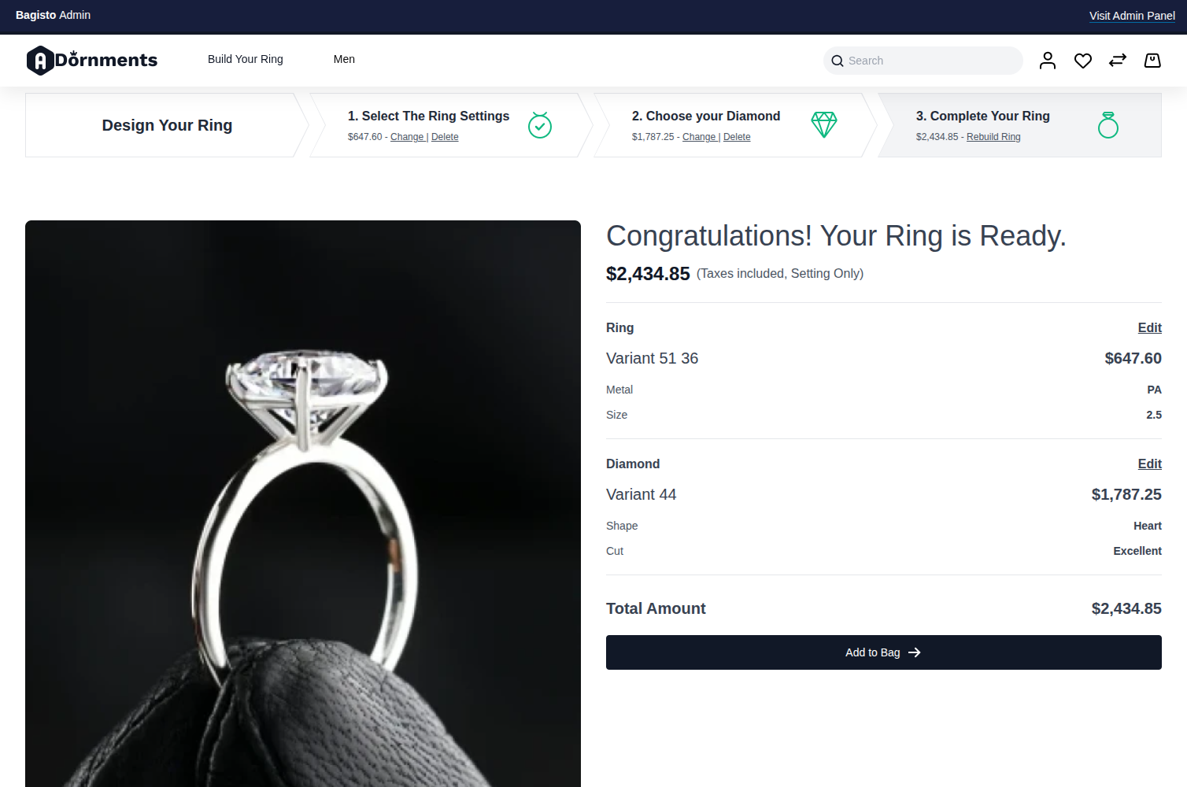The width and height of the screenshot is (1187, 787).
Task: Click the search magnifier icon
Action: 838,61
